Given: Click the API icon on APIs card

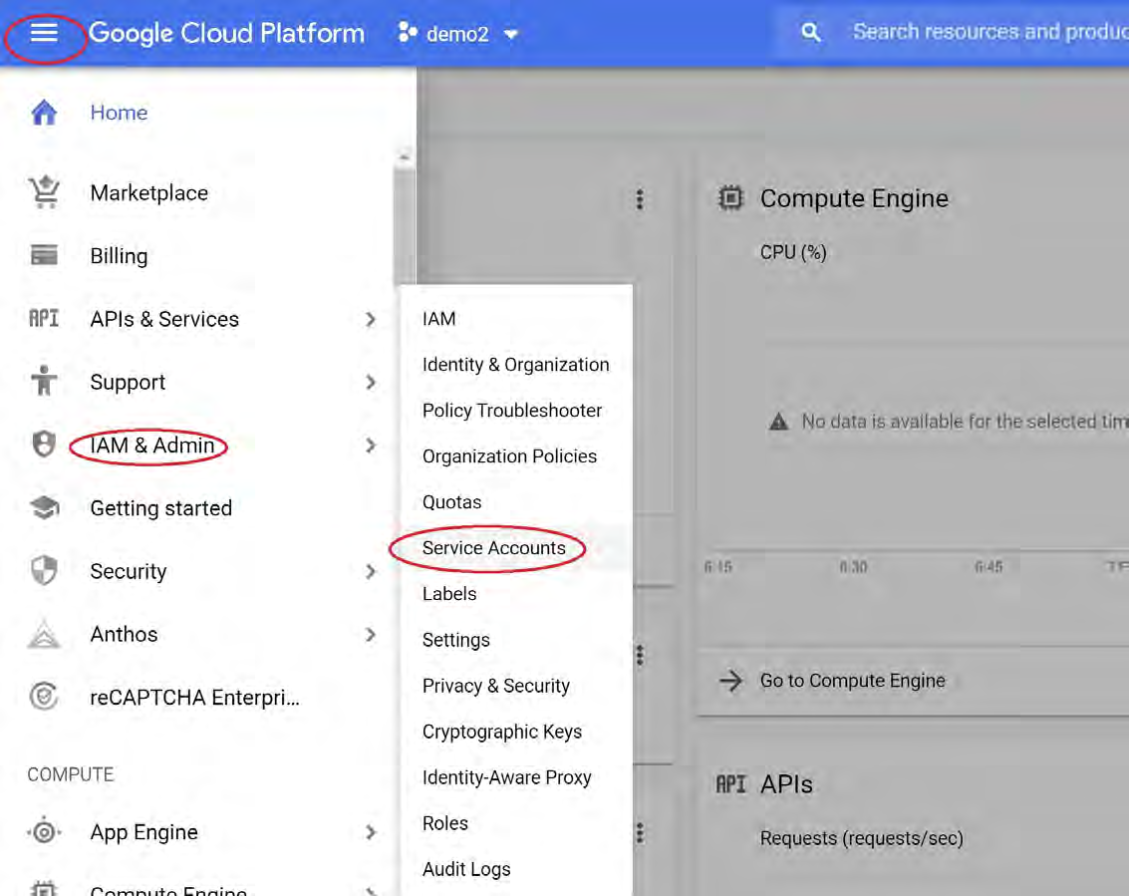Looking at the screenshot, I should pyautogui.click(x=730, y=784).
